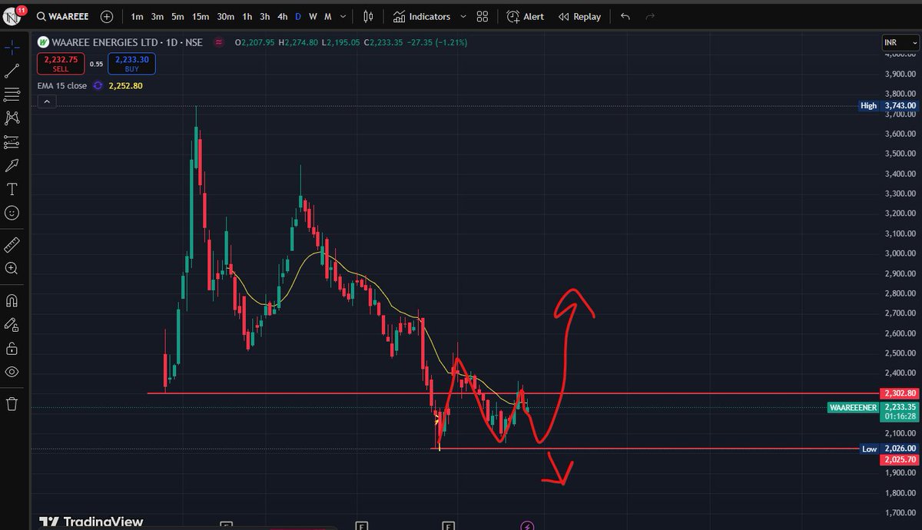The image size is (922, 530).
Task: Lock all drawing tools
Action: tap(12, 348)
